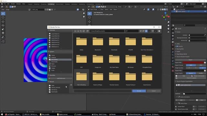Switch file browser to thumbnail display mode
Screen dimensions: 207x116
(x=146, y=31)
